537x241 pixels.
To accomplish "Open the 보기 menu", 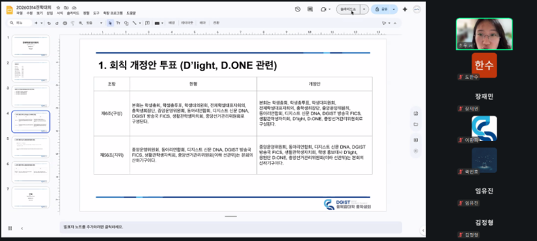I will (x=39, y=13).
